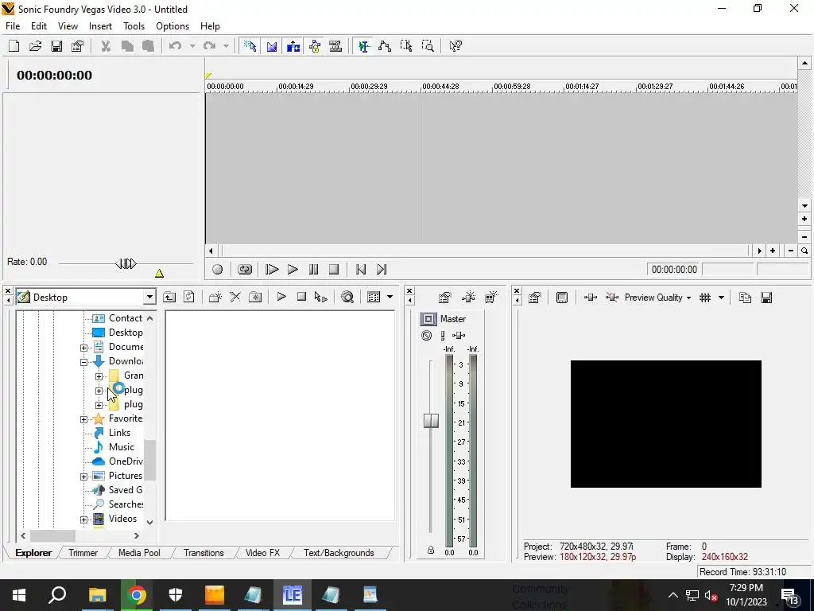This screenshot has height=611, width=814.
Task: Open video properties in the preview panel
Action: [535, 298]
